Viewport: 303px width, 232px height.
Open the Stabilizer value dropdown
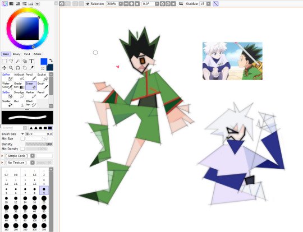coord(208,4)
